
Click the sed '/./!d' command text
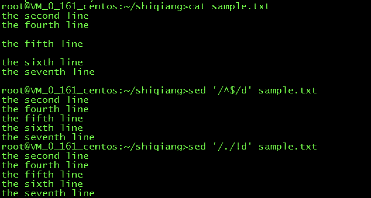click(x=253, y=146)
